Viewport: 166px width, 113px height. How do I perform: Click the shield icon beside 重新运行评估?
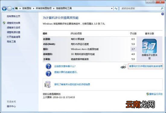(x=148, y=94)
